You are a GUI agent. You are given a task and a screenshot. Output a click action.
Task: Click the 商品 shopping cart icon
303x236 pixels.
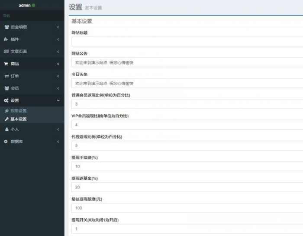(x=6, y=64)
